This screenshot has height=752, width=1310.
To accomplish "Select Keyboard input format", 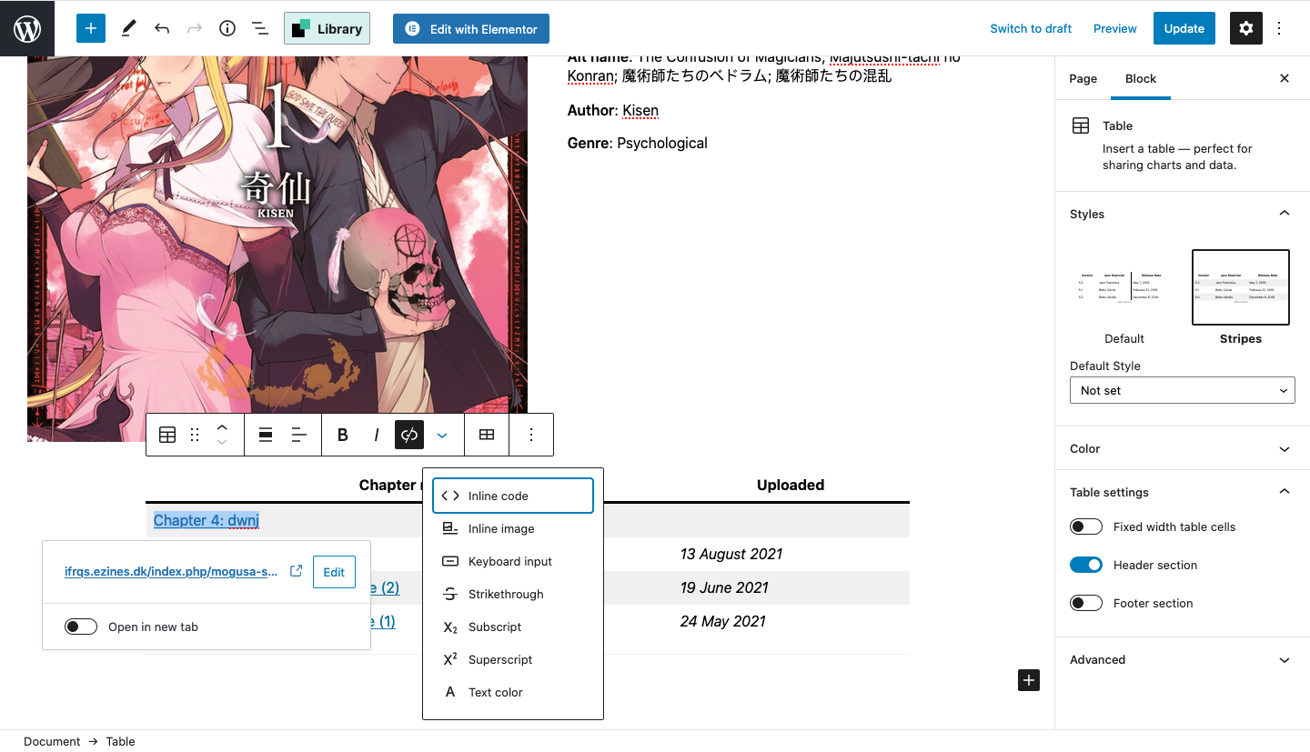I will tap(513, 561).
